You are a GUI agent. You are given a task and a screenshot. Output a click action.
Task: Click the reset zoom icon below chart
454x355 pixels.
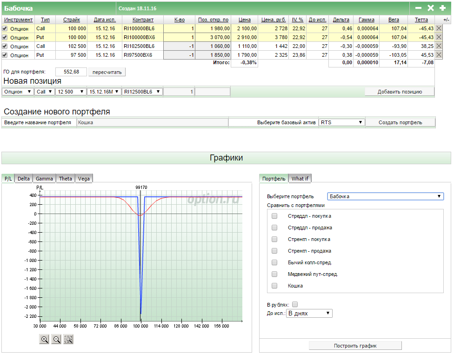tap(68, 339)
